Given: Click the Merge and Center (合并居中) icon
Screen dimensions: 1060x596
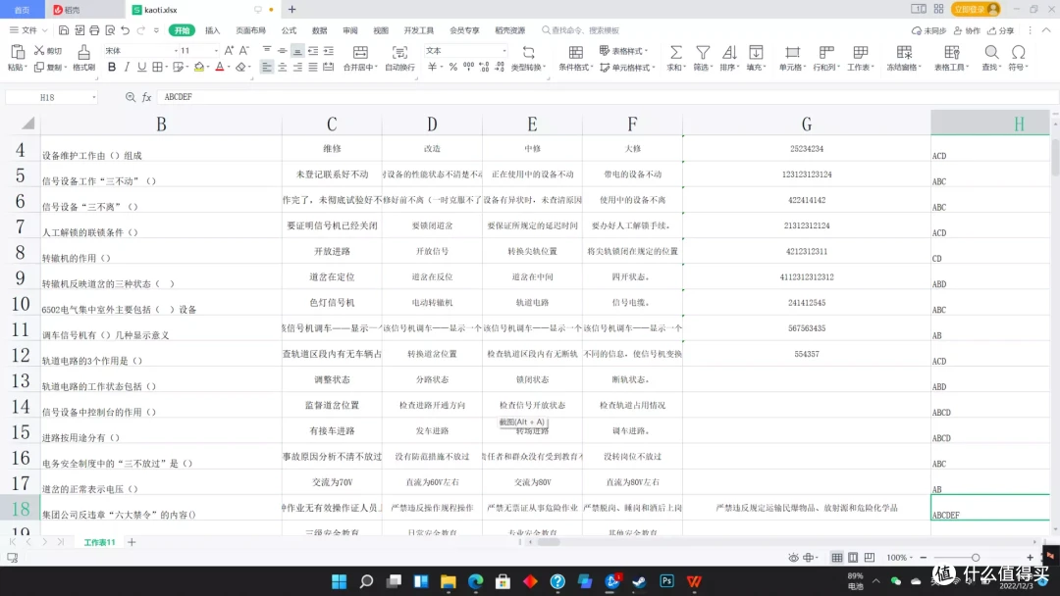Looking at the screenshot, I should 360,52.
